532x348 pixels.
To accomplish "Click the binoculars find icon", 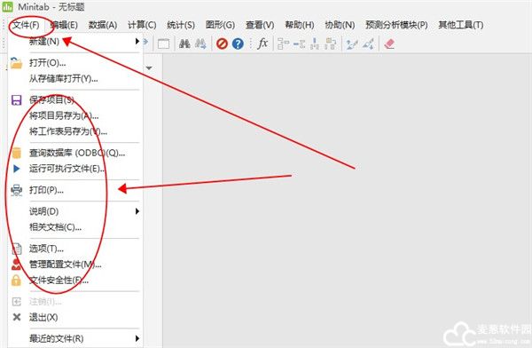I will tap(184, 43).
